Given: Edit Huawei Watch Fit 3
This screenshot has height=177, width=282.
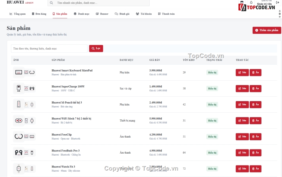Looking at the screenshot, I should pyautogui.click(x=242, y=169).
